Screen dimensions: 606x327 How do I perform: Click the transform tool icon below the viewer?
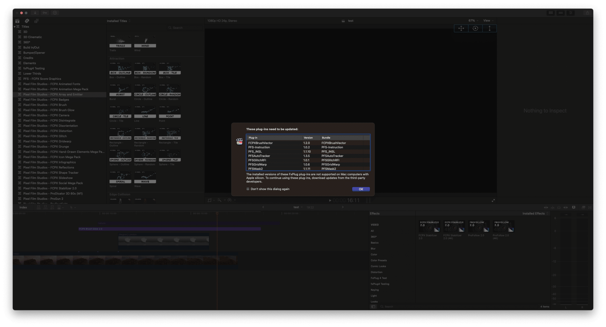(210, 200)
